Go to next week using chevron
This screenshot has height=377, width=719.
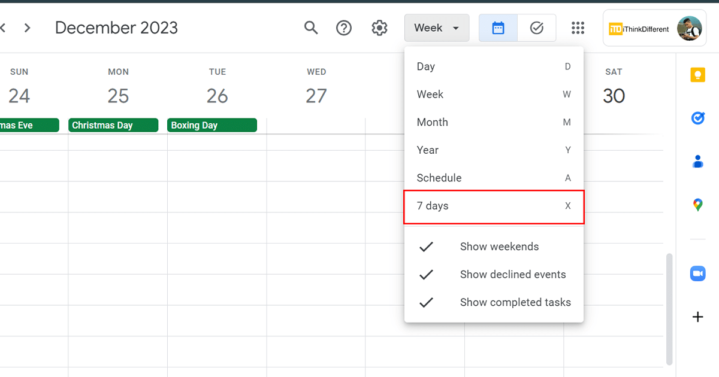point(28,28)
